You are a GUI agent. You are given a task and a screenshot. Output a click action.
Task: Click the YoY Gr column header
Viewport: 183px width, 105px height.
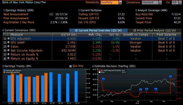(x=110, y=35)
